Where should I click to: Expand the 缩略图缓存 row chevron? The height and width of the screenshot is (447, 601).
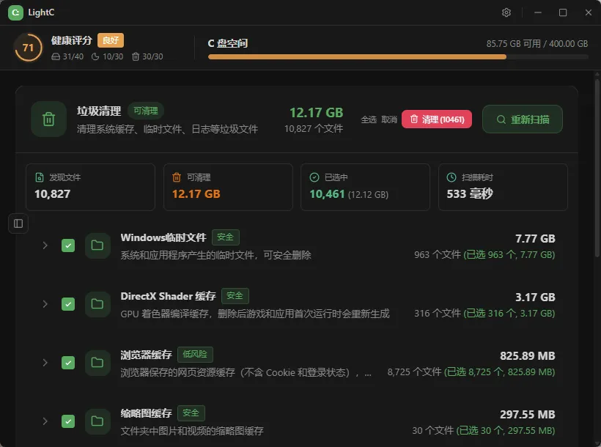[x=45, y=421]
